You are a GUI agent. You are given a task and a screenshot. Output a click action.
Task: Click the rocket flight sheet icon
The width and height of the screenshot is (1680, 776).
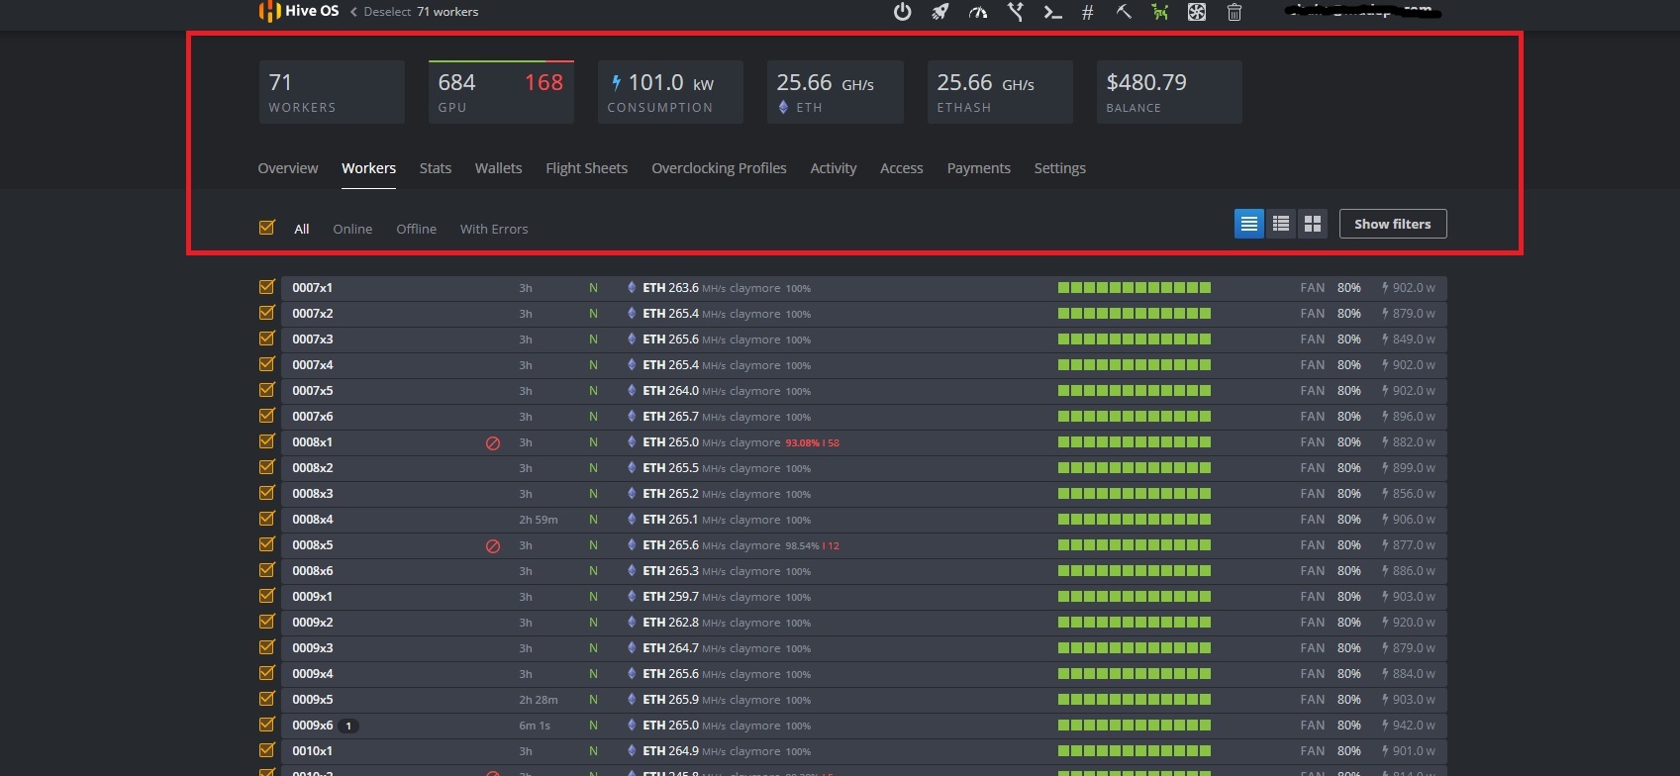[x=940, y=12]
